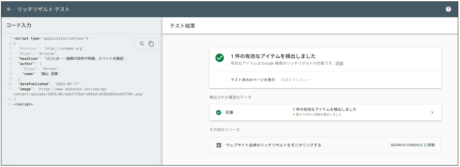Click the author name 細山 武揚 line

coord(41,74)
